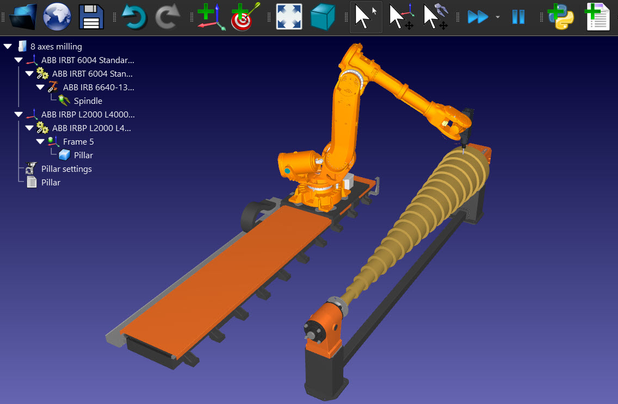Pause the simulation
618x404 pixels.
point(518,16)
